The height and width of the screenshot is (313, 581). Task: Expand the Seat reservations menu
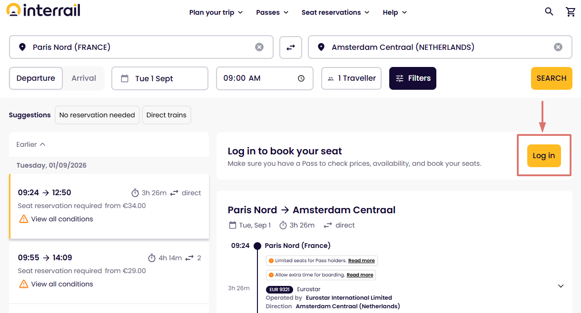(x=335, y=12)
